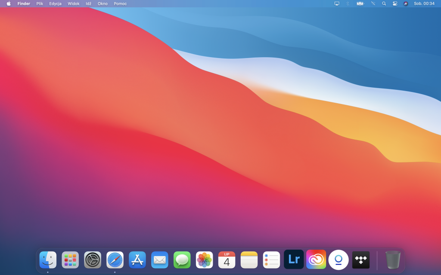
Task: Open Spotlight search from the menu bar
Action: (384, 3)
